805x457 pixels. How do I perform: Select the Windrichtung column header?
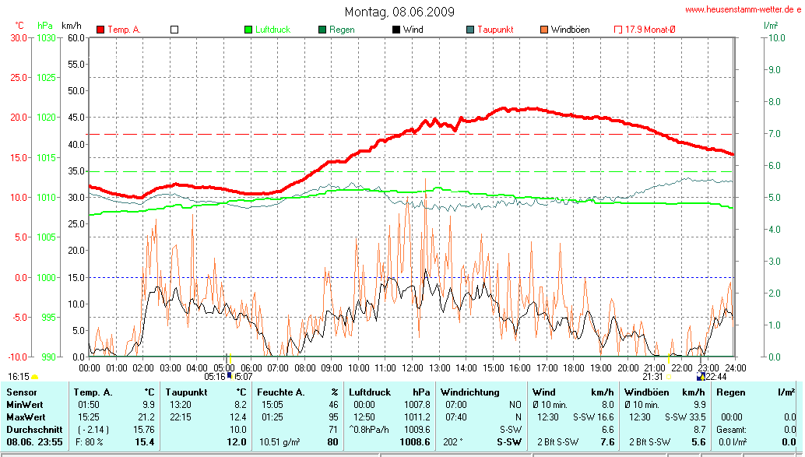click(x=469, y=392)
